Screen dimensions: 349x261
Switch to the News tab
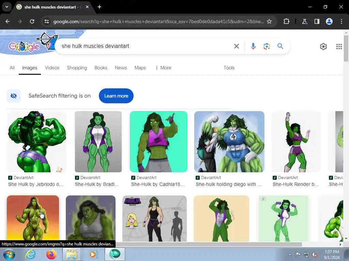121,68
